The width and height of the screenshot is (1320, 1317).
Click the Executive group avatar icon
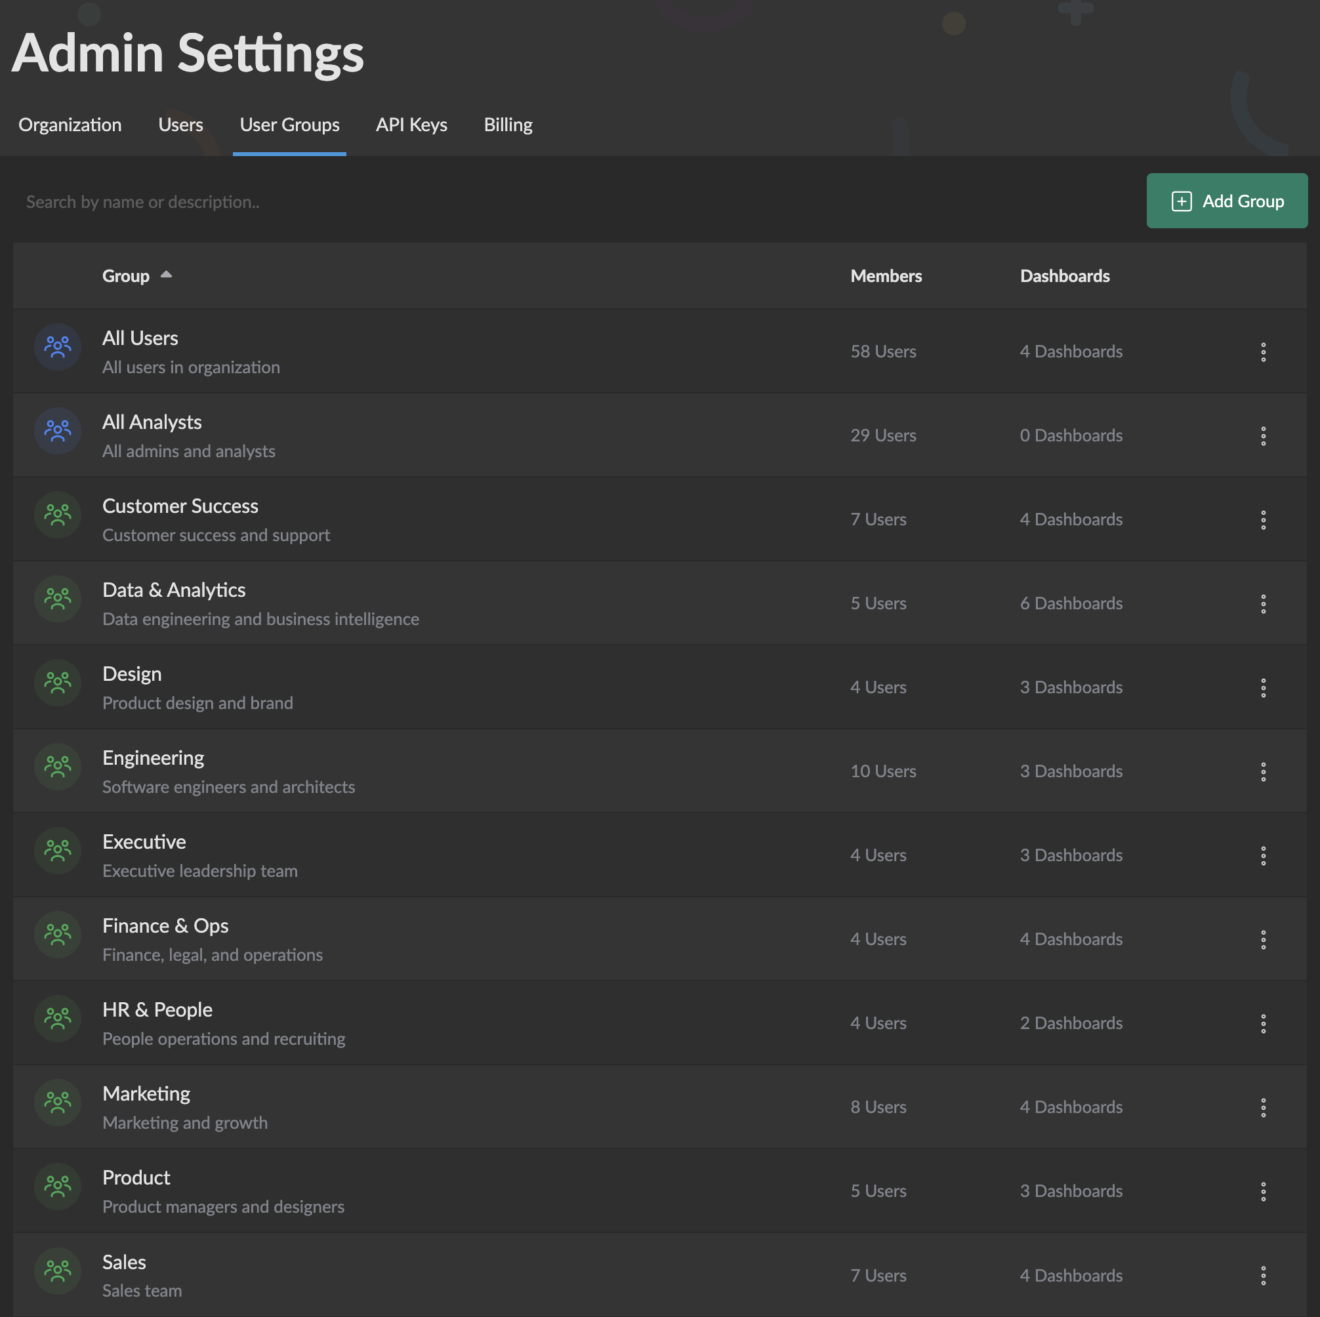[57, 851]
